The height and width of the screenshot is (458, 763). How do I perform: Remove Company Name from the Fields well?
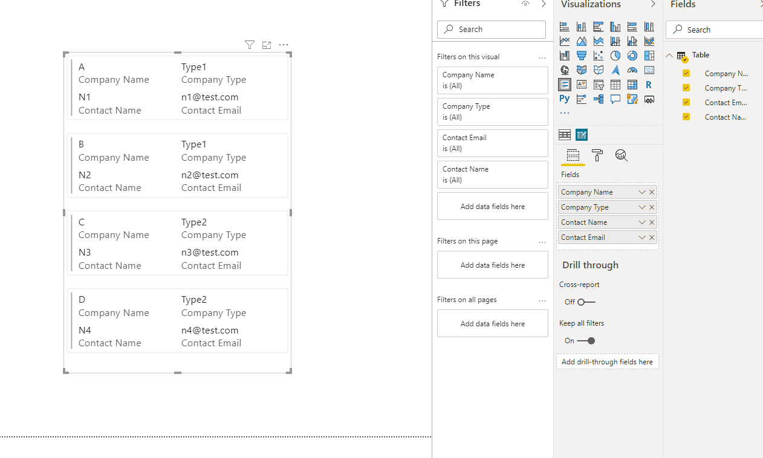(652, 192)
